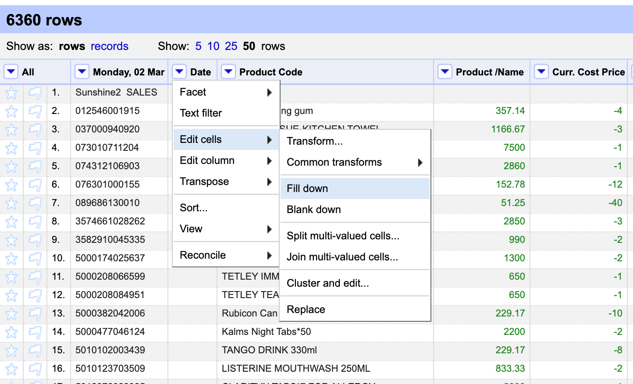Flag row 10 using the flag icon
This screenshot has height=384, width=633.
(35, 259)
